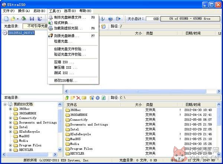This screenshot has height=164, width=223.
Task: Click the make disc image menu icon
Action: click(51, 18)
